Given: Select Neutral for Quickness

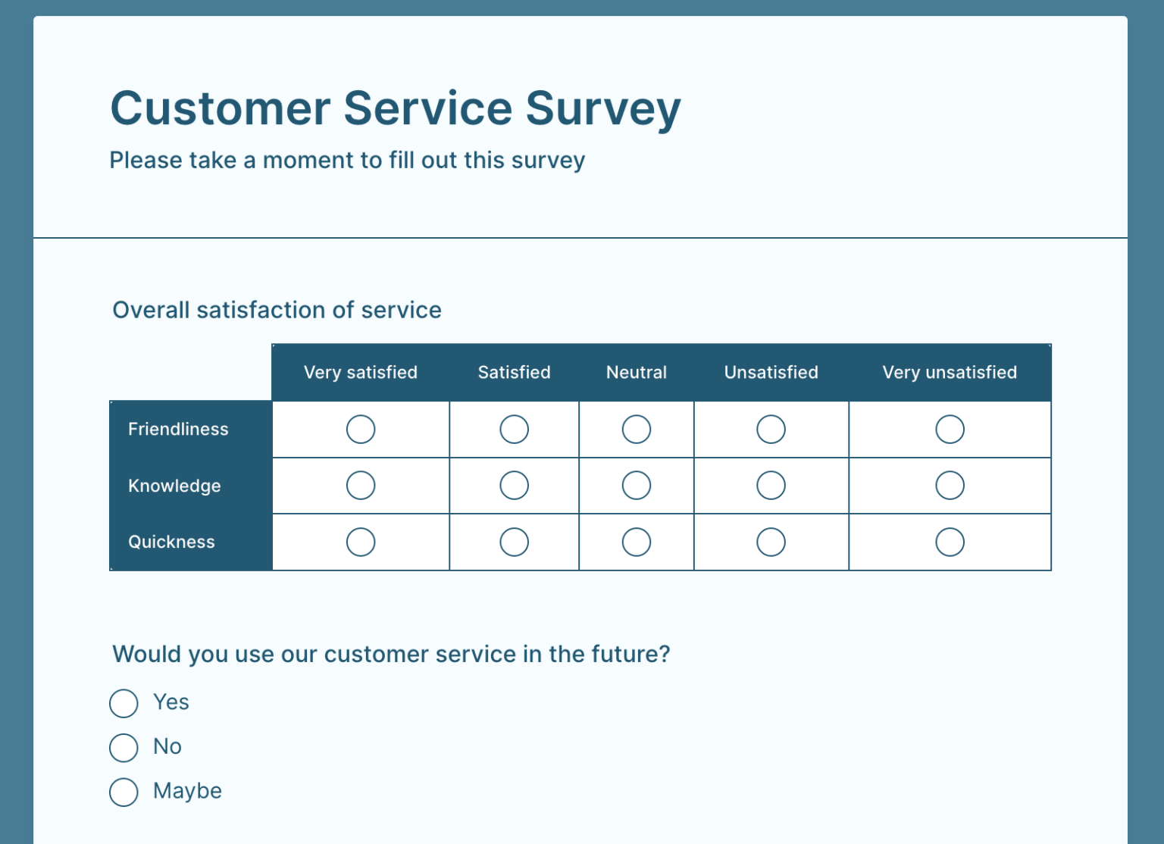Looking at the screenshot, I should (x=637, y=542).
